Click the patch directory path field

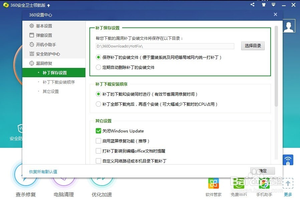tap(165, 46)
